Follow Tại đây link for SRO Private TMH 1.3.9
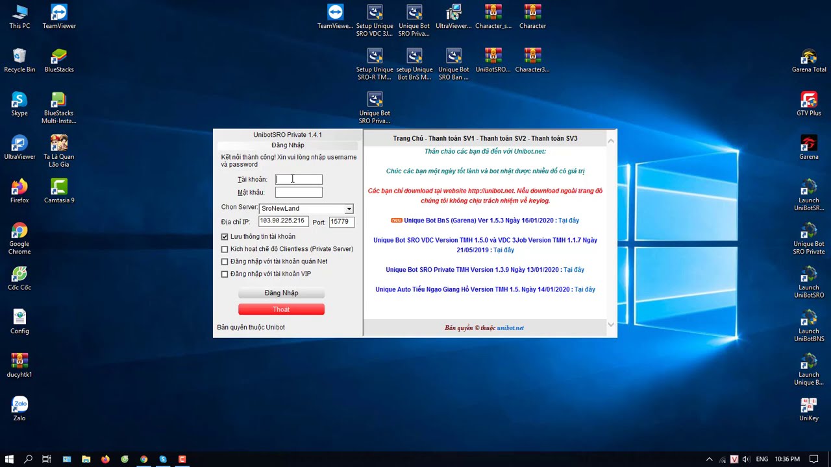This screenshot has height=467, width=831. point(574,270)
